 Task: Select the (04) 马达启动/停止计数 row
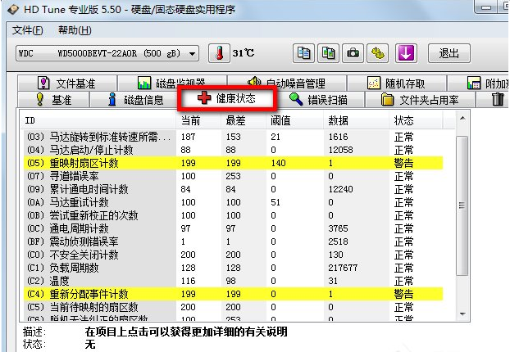(x=233, y=150)
